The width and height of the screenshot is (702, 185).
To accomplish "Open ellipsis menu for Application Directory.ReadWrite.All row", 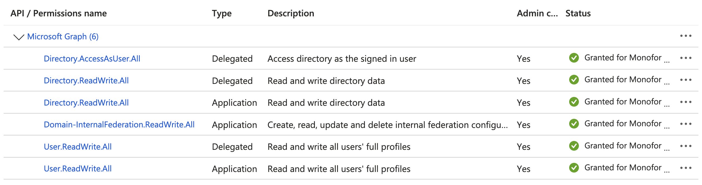I will 686,102.
